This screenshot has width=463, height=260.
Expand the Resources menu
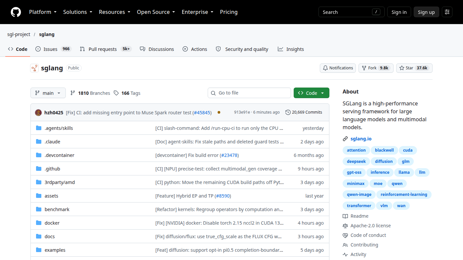(x=115, y=12)
